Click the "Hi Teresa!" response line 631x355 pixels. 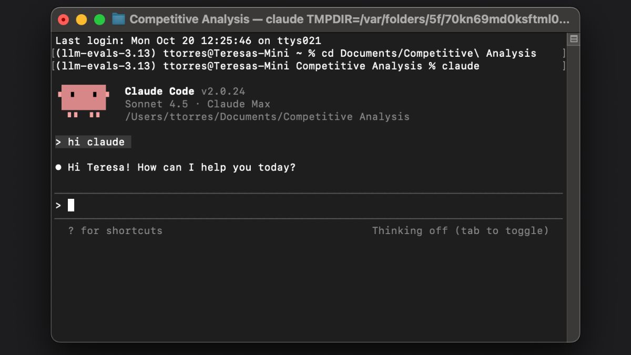pos(181,168)
